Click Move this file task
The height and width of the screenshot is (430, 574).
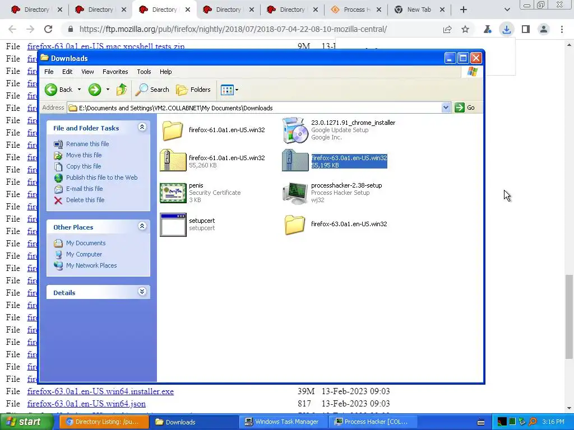point(84,155)
